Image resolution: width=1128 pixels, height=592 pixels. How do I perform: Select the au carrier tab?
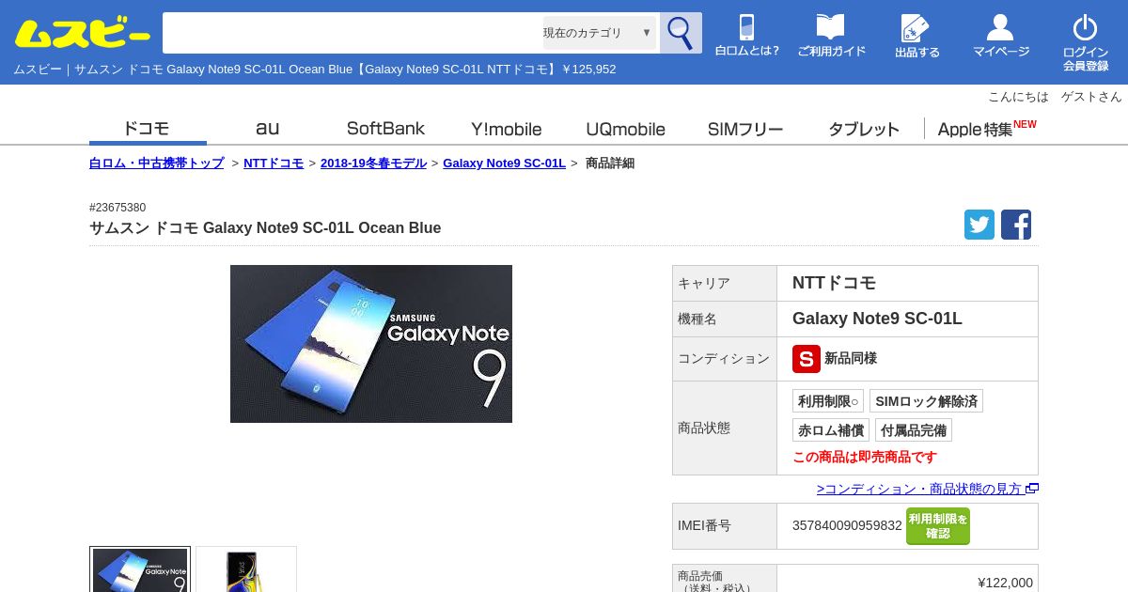(x=267, y=129)
